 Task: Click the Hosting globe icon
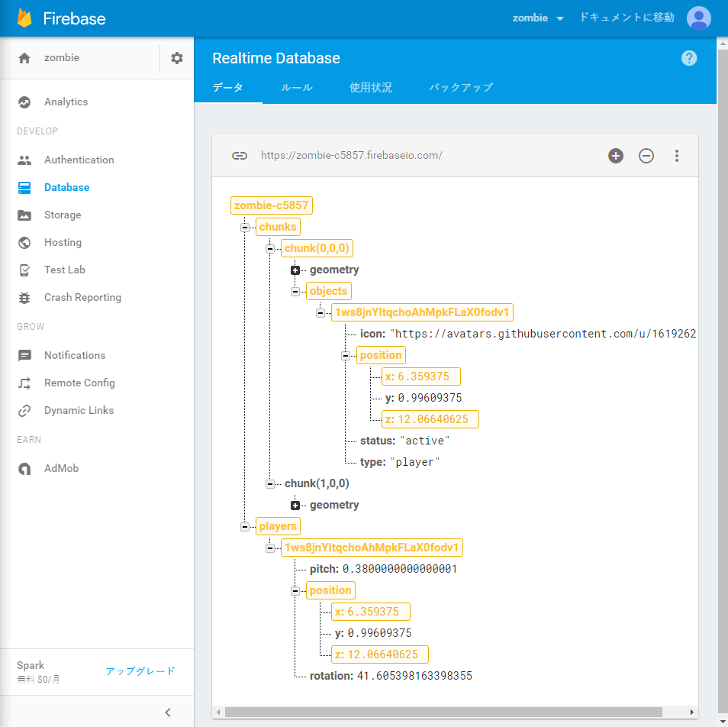24,243
